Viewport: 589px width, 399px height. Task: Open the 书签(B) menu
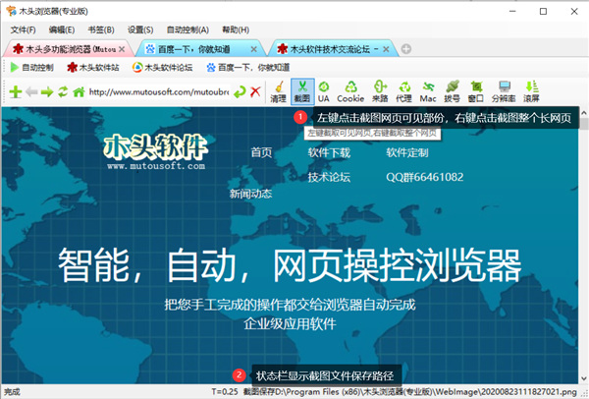(101, 29)
